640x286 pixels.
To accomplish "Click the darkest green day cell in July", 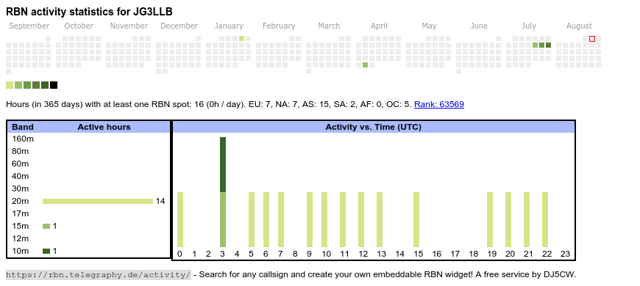I will click(548, 45).
